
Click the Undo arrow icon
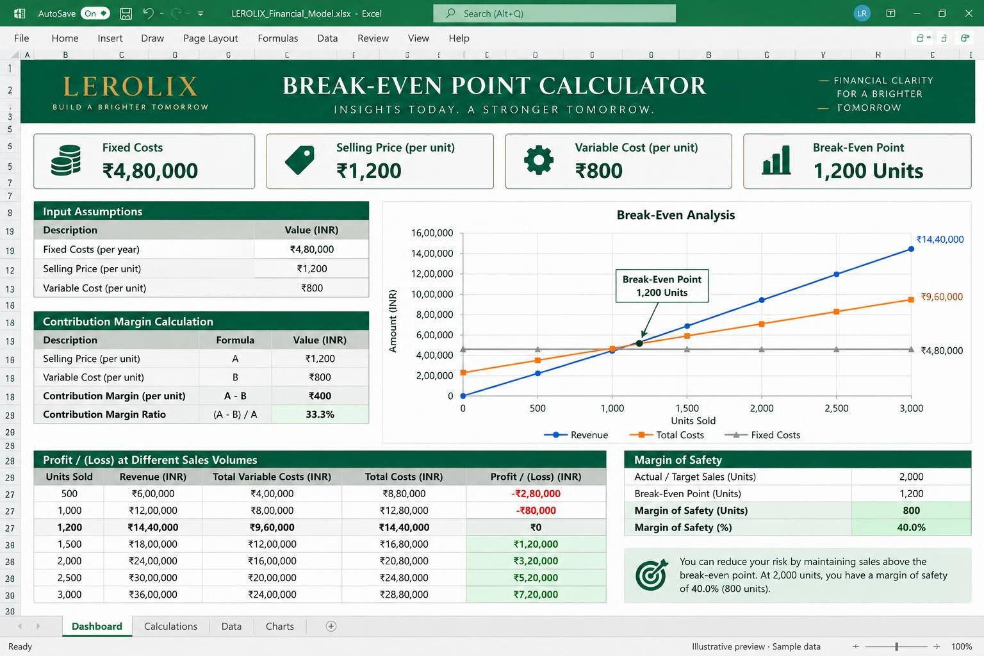148,13
